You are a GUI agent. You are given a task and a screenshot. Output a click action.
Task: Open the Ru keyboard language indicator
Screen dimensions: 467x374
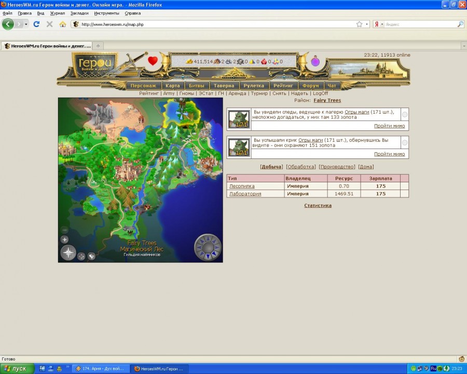pyautogui.click(x=433, y=369)
